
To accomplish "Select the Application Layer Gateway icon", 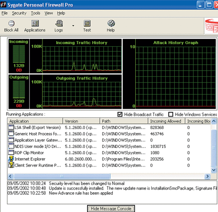I will [x=11, y=140].
